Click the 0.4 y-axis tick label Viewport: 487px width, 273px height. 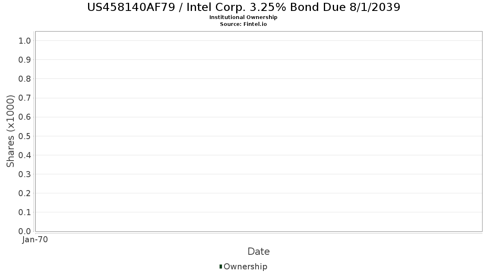25,155
